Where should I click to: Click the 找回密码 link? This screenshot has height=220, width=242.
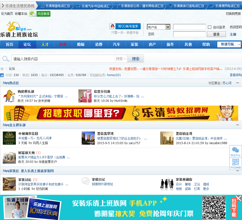(236, 27)
